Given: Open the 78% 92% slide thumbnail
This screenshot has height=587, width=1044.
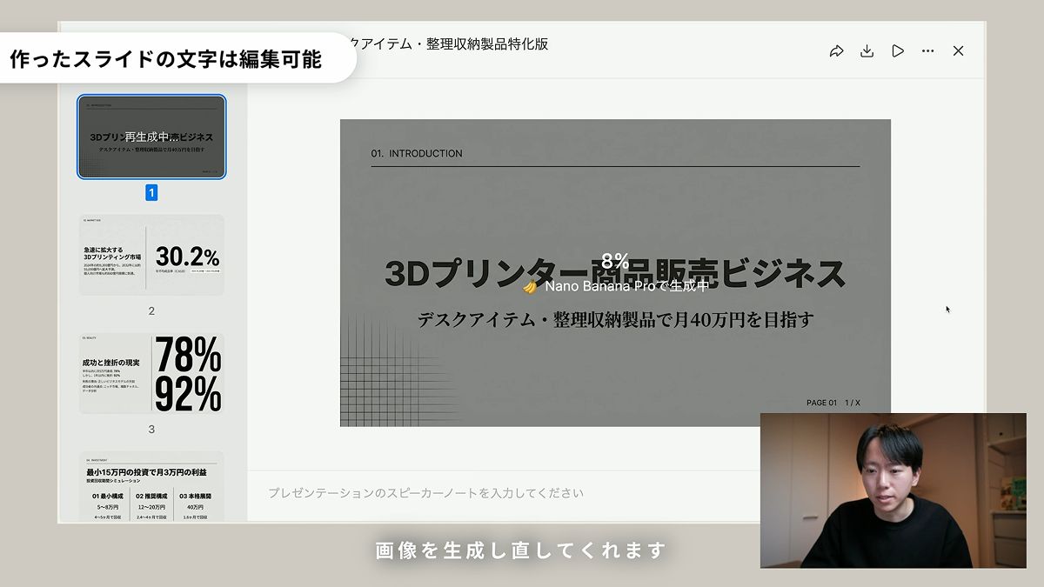Looking at the screenshot, I should 151,374.
